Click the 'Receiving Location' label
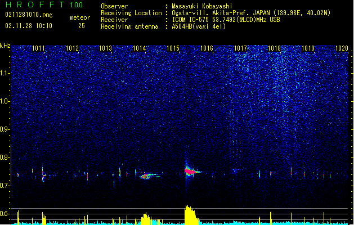 tap(131, 13)
